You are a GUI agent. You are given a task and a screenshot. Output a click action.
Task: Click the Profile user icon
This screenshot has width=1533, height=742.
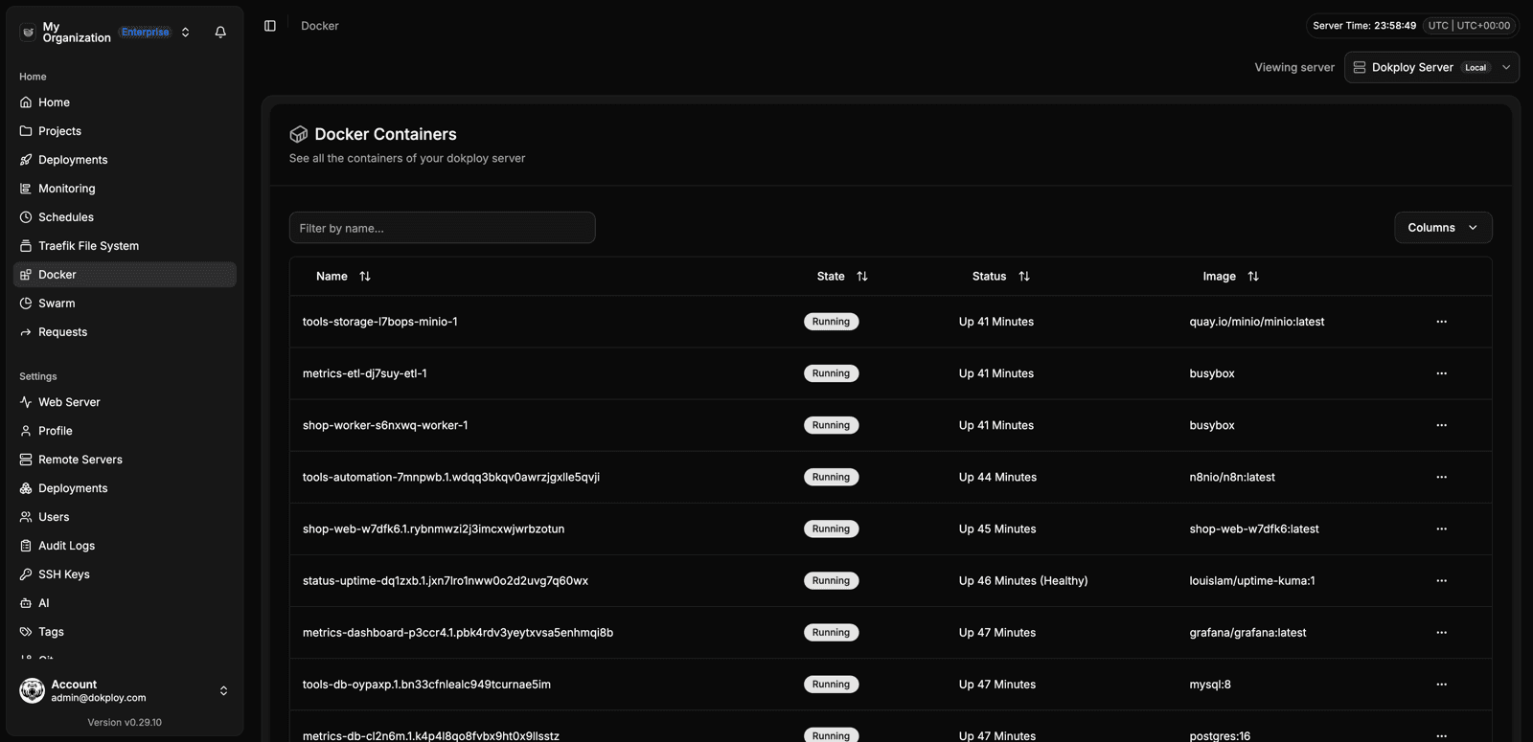point(26,431)
